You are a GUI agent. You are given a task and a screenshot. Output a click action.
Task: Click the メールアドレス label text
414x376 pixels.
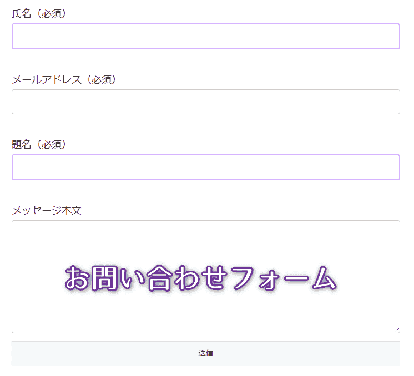pyautogui.click(x=43, y=79)
